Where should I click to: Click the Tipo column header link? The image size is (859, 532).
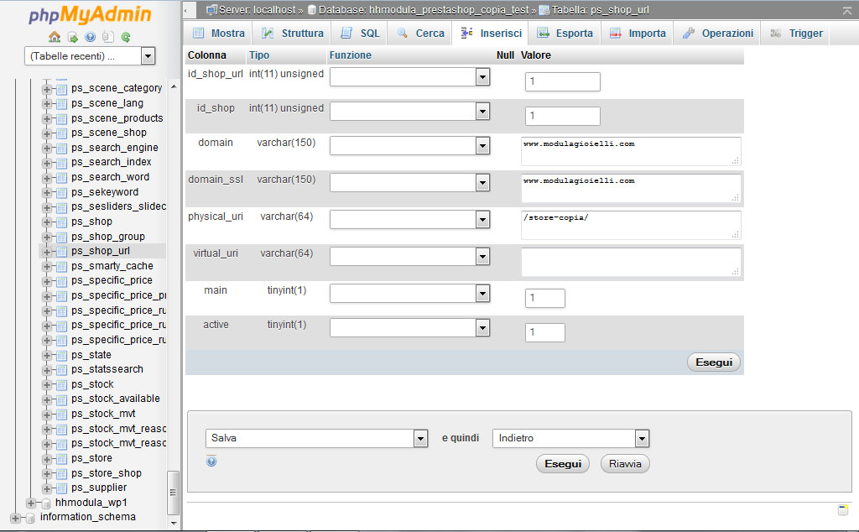259,55
